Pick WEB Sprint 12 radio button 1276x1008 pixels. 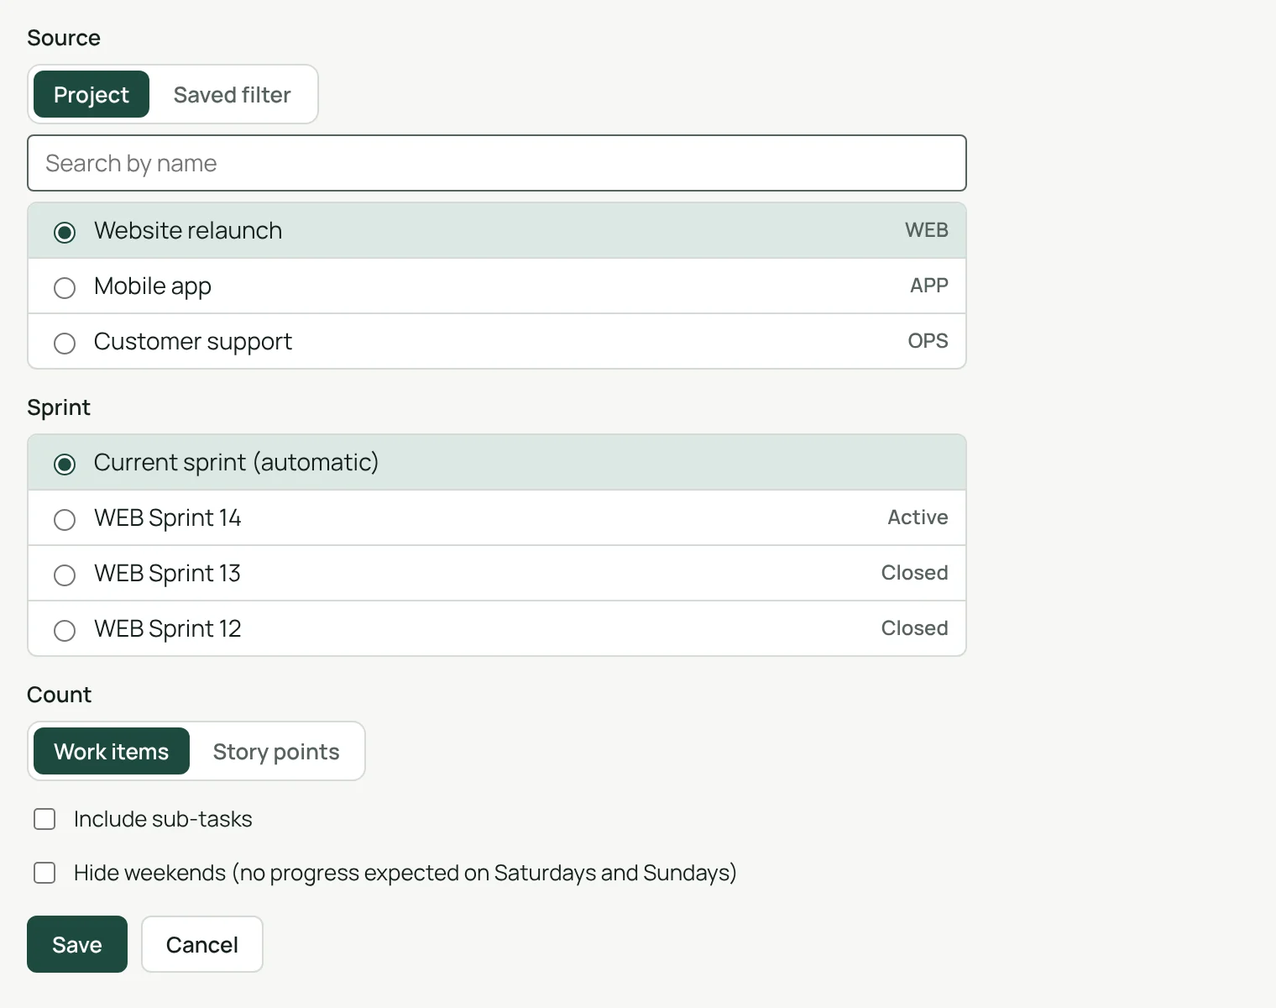click(x=65, y=630)
